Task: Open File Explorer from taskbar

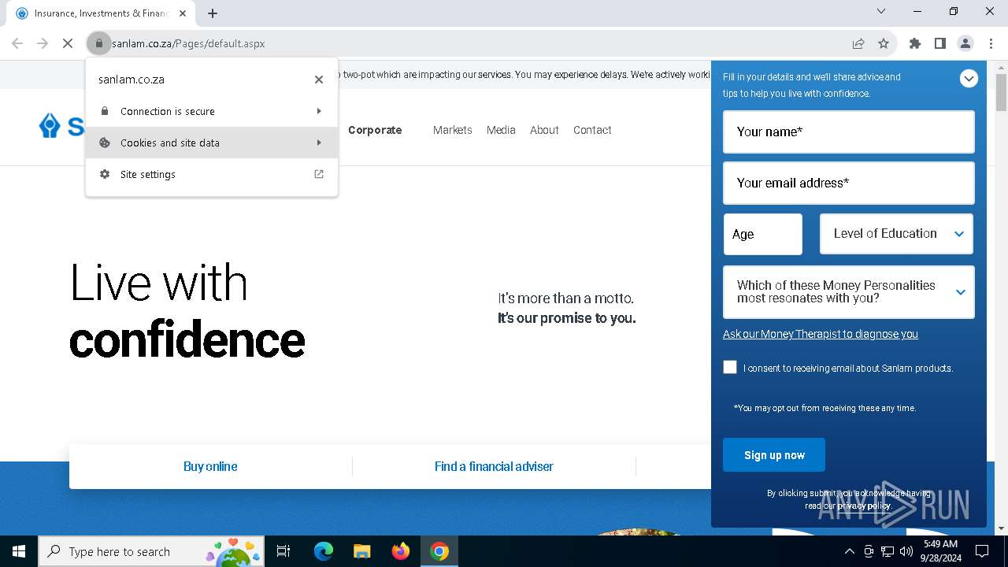Action: 362,551
